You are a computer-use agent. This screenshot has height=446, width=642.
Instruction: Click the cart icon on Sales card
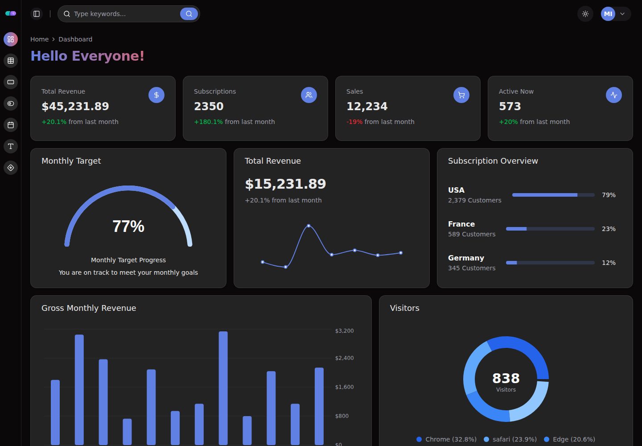(461, 95)
